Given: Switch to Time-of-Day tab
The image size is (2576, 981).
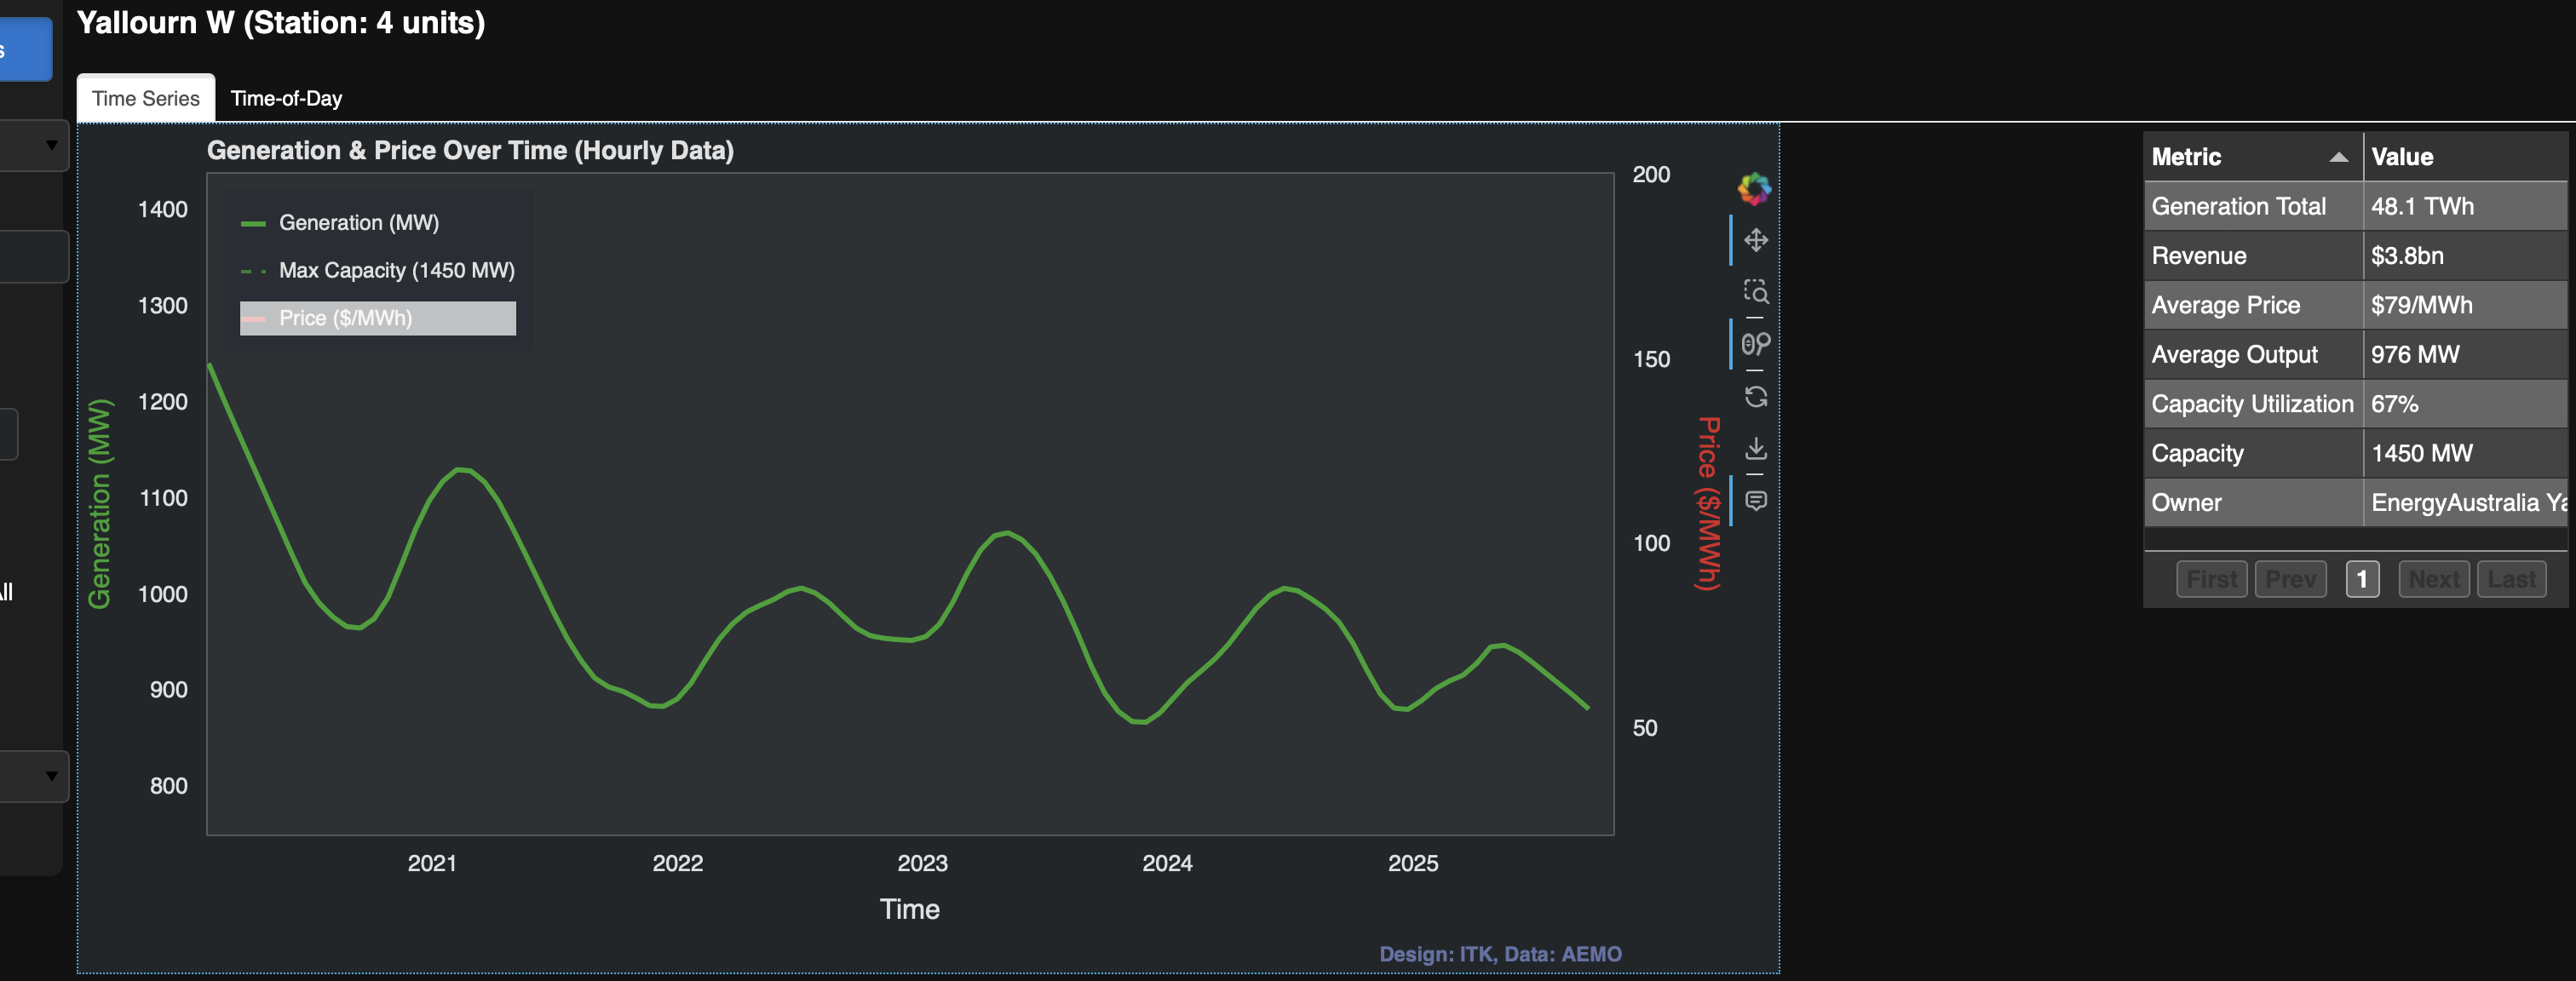Looking at the screenshot, I should [x=286, y=98].
